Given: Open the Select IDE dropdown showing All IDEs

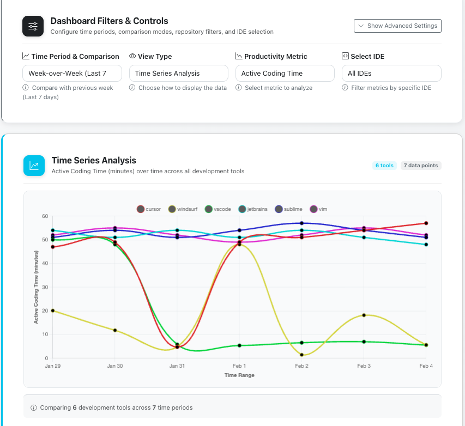Looking at the screenshot, I should (x=391, y=73).
